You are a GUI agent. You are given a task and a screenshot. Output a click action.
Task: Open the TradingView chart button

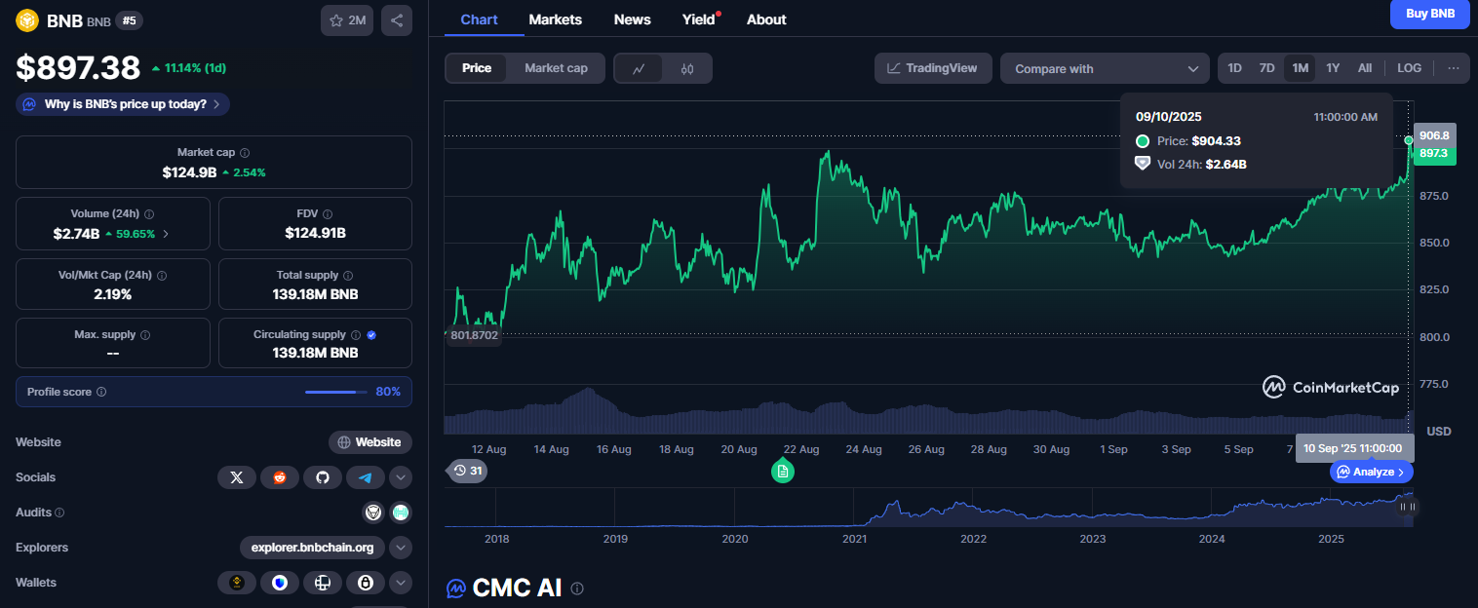tap(933, 68)
